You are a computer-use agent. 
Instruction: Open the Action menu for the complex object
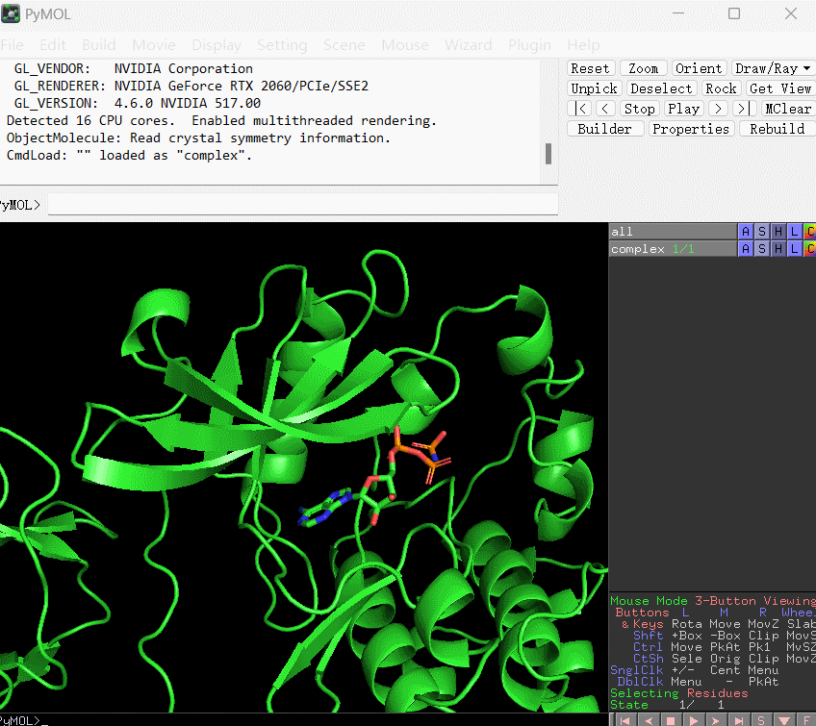(x=745, y=248)
